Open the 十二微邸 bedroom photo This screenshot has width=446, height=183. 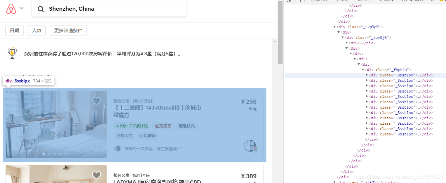pos(56,124)
